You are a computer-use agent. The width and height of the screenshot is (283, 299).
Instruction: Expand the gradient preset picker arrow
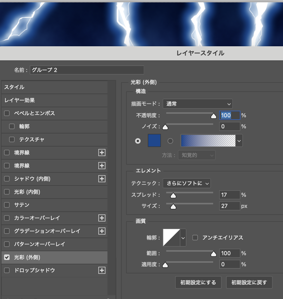239,141
